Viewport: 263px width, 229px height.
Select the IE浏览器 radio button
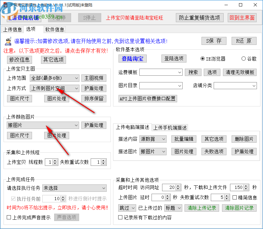click(202, 58)
